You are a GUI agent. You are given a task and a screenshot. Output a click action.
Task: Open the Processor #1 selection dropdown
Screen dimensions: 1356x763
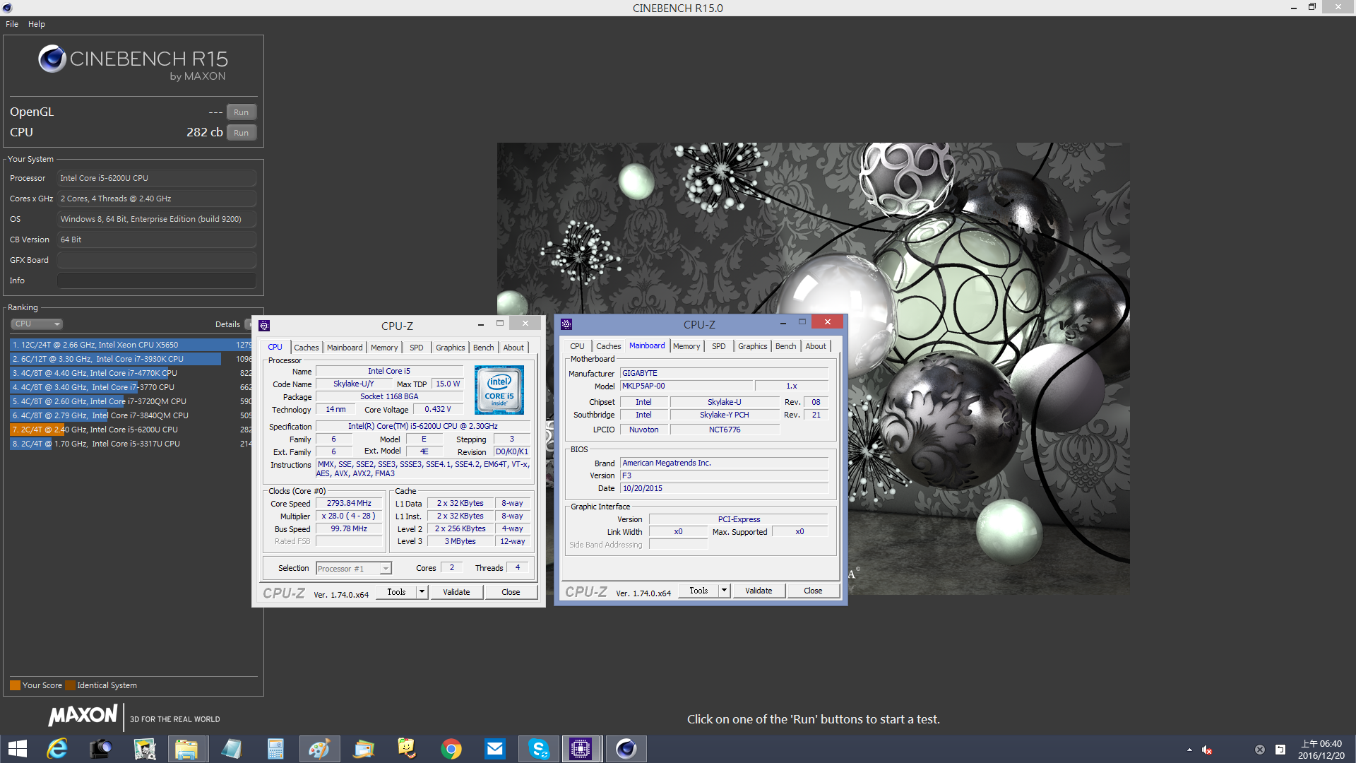point(354,569)
